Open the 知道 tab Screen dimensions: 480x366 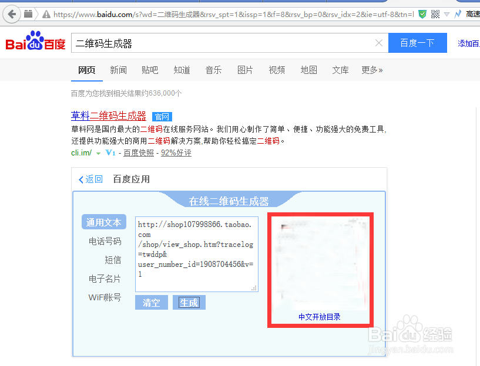(182, 70)
